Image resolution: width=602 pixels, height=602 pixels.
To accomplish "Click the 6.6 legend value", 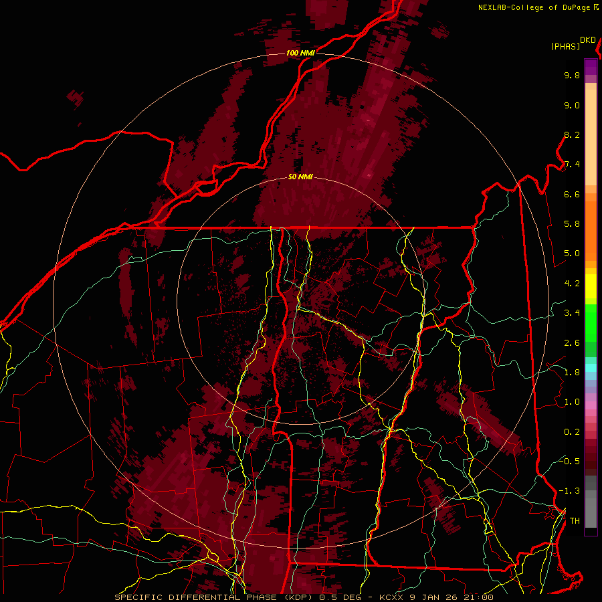I will coord(572,194).
